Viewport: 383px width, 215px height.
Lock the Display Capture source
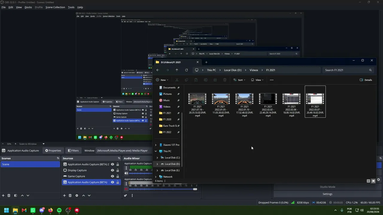[118, 170]
